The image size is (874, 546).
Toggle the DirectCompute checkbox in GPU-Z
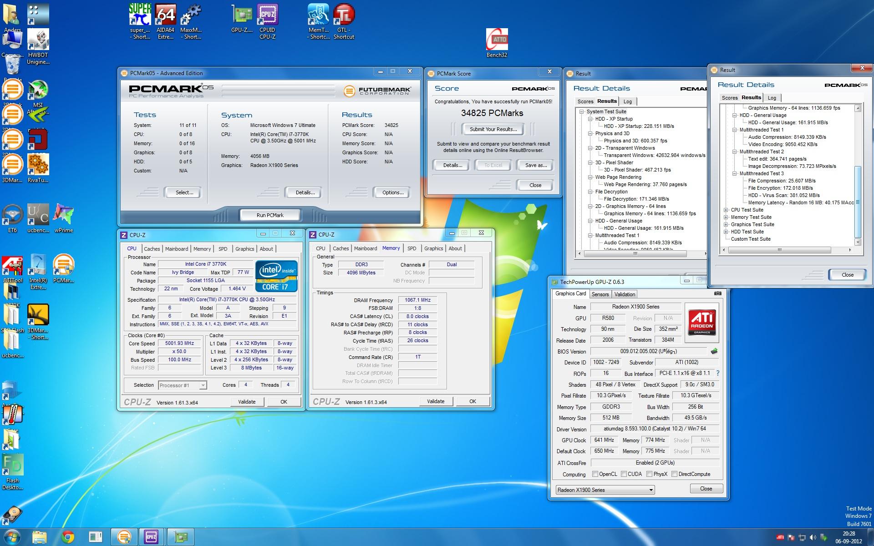(x=674, y=474)
